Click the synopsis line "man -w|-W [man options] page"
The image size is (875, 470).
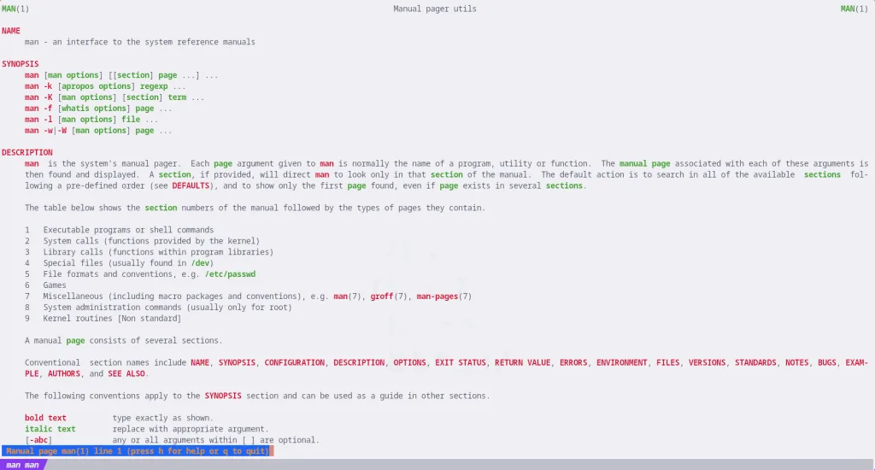[98, 131]
